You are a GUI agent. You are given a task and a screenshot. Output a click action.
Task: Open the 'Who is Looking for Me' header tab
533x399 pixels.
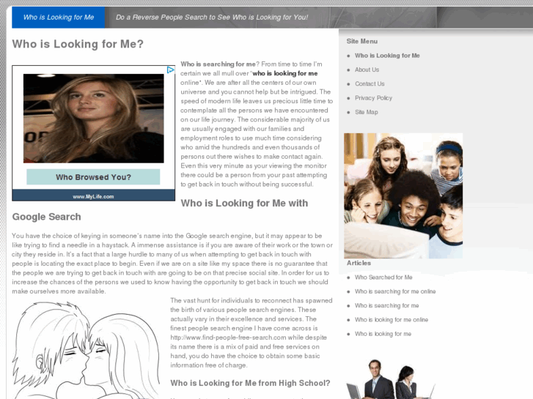(x=59, y=18)
